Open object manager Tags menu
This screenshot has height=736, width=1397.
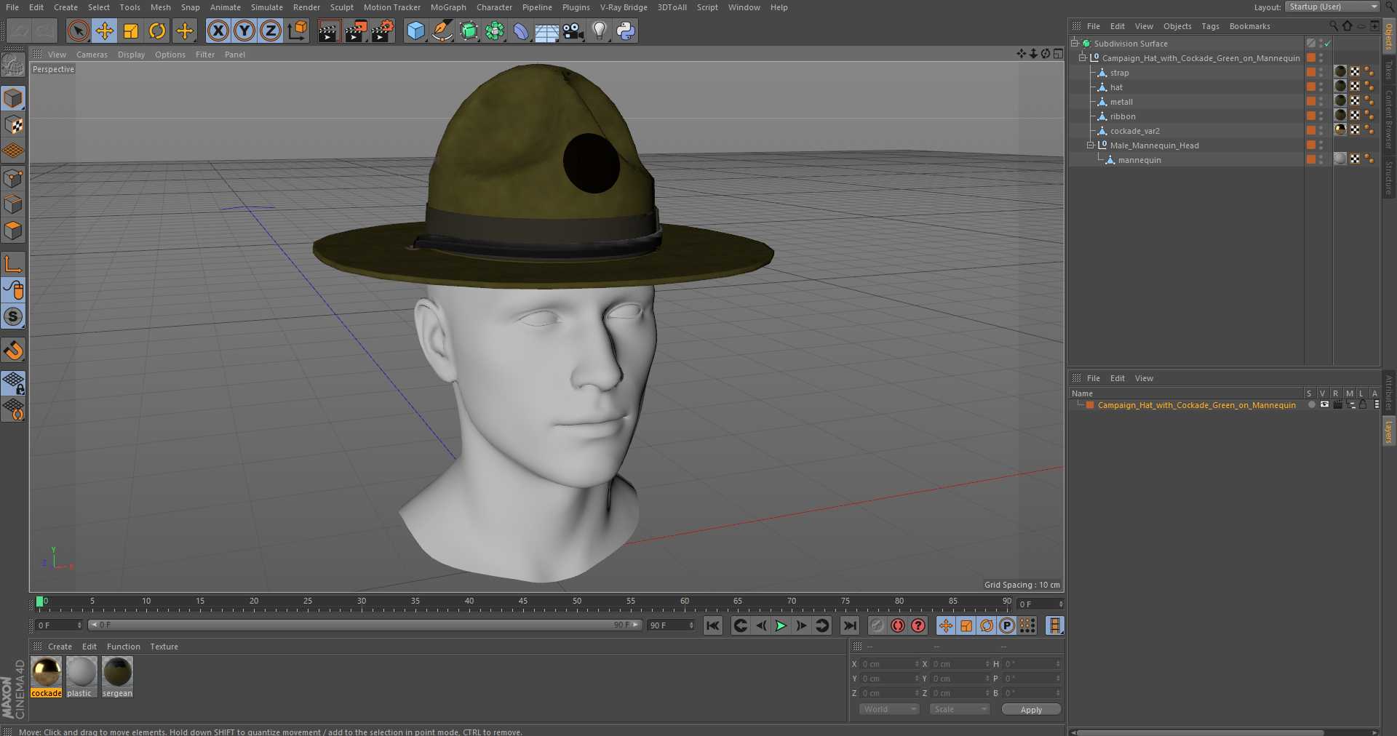coord(1210,26)
